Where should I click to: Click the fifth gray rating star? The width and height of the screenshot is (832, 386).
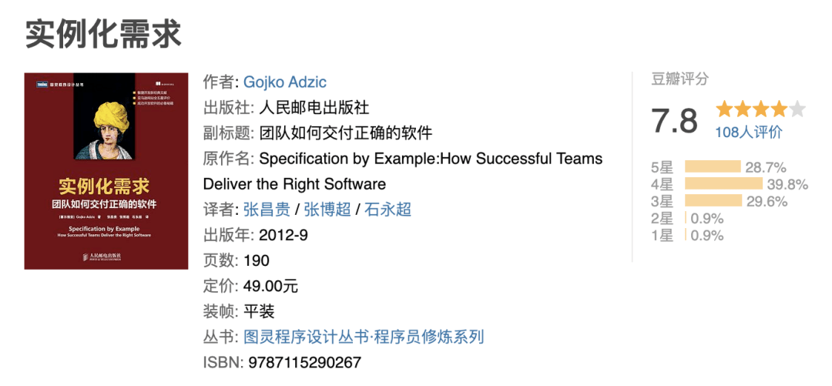click(797, 110)
